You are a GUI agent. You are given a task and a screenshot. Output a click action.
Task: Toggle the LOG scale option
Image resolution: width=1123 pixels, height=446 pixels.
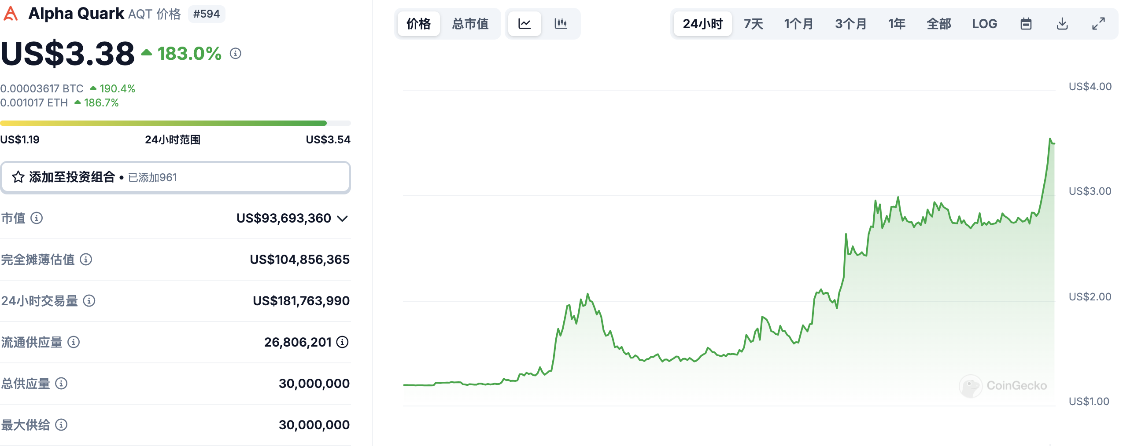[x=984, y=24]
